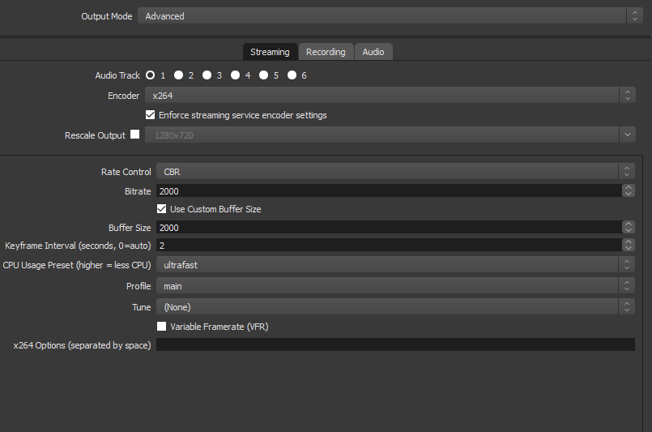Click the Keyframe Interval value field
The image size is (652, 432).
pyautogui.click(x=390, y=246)
